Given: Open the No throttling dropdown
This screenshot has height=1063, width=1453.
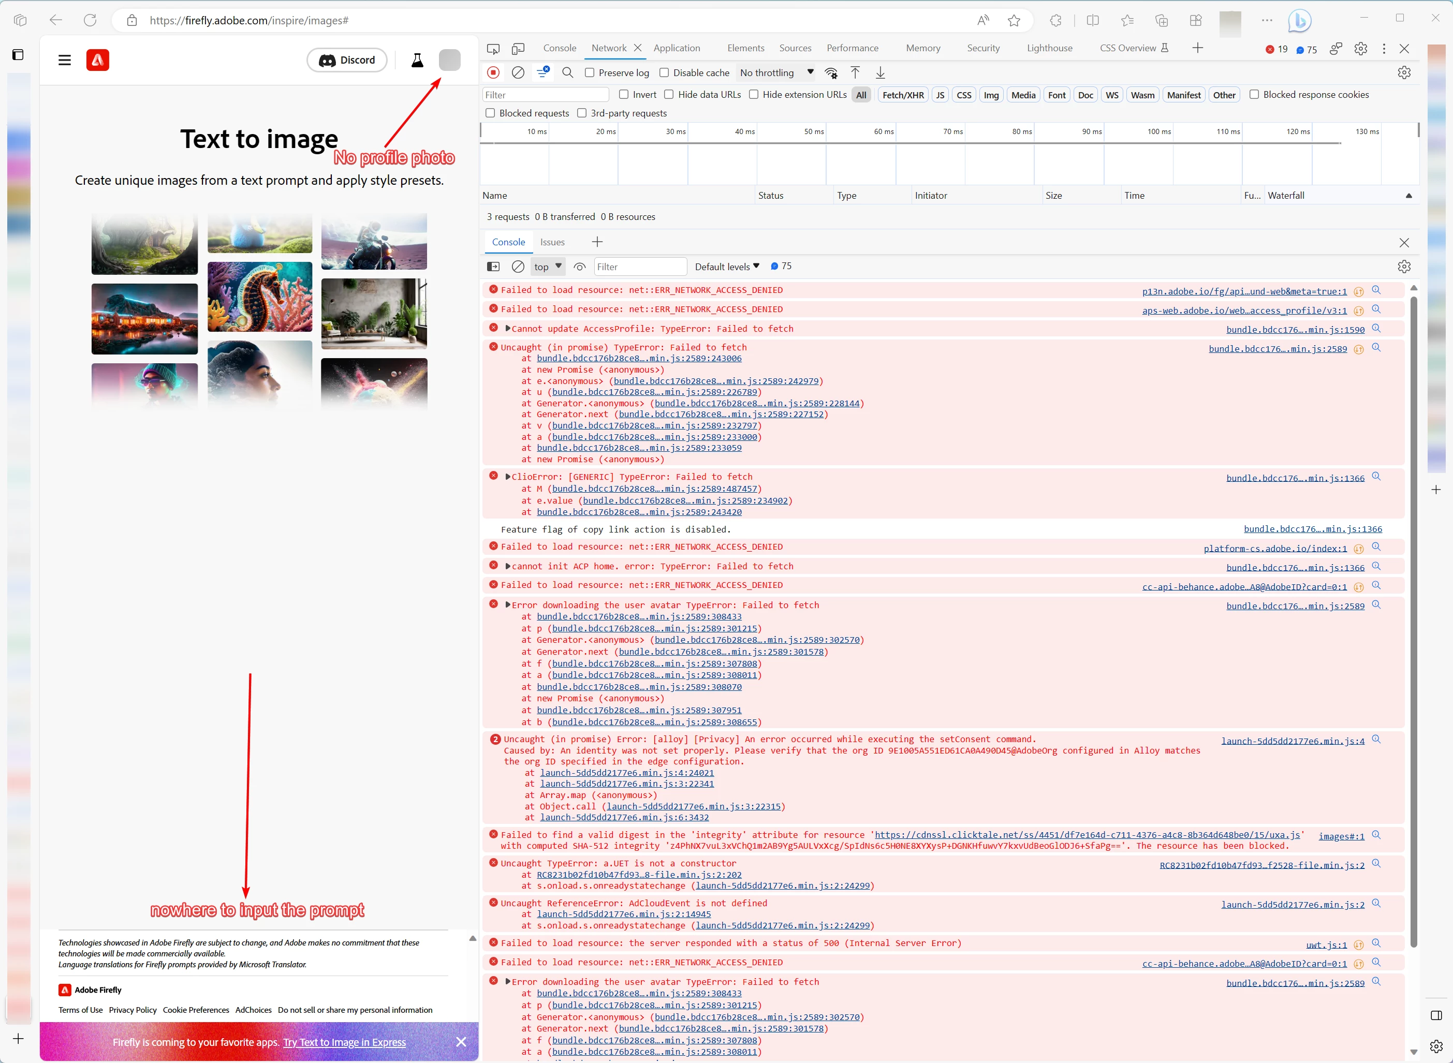Looking at the screenshot, I should (776, 72).
